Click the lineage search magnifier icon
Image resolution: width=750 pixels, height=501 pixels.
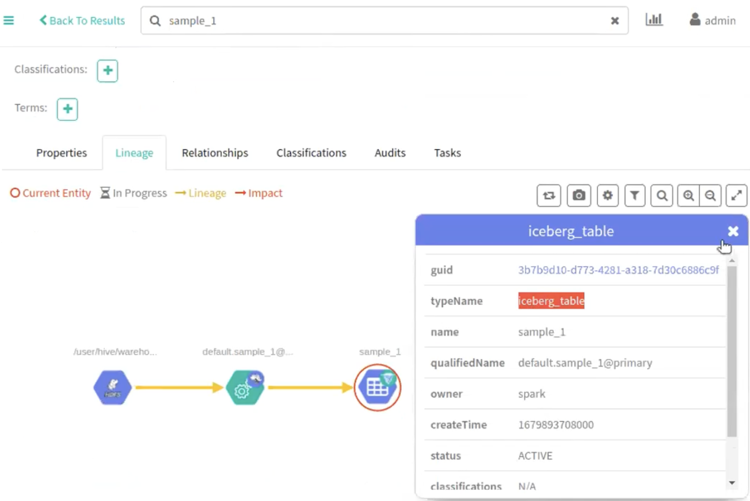click(x=661, y=196)
